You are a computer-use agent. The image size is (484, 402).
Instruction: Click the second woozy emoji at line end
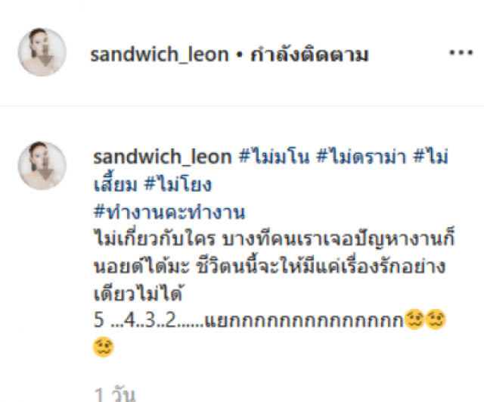pyautogui.click(x=436, y=319)
